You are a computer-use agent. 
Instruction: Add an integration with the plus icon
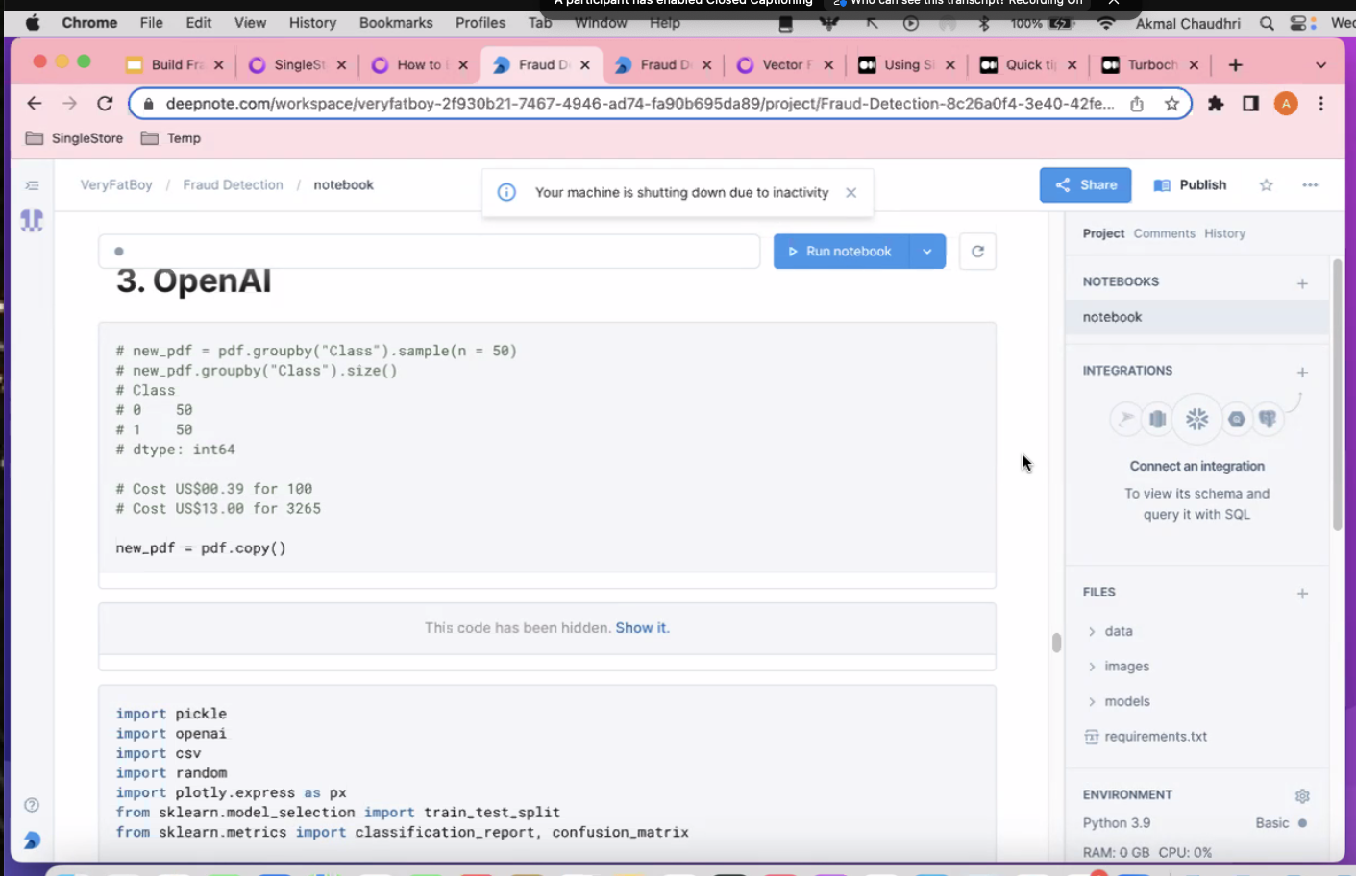tap(1302, 372)
